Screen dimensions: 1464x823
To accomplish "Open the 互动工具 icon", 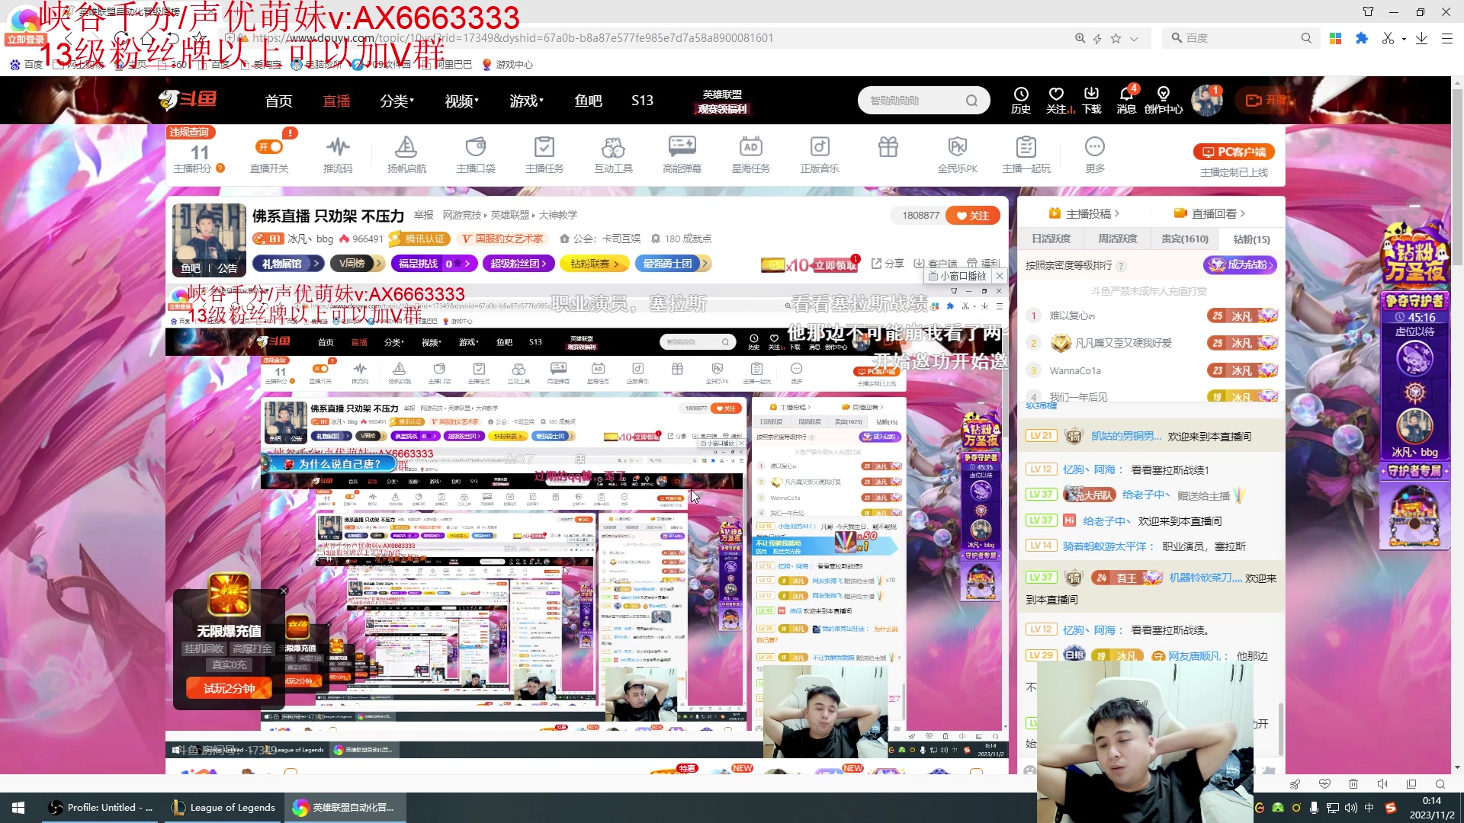I will click(613, 155).
